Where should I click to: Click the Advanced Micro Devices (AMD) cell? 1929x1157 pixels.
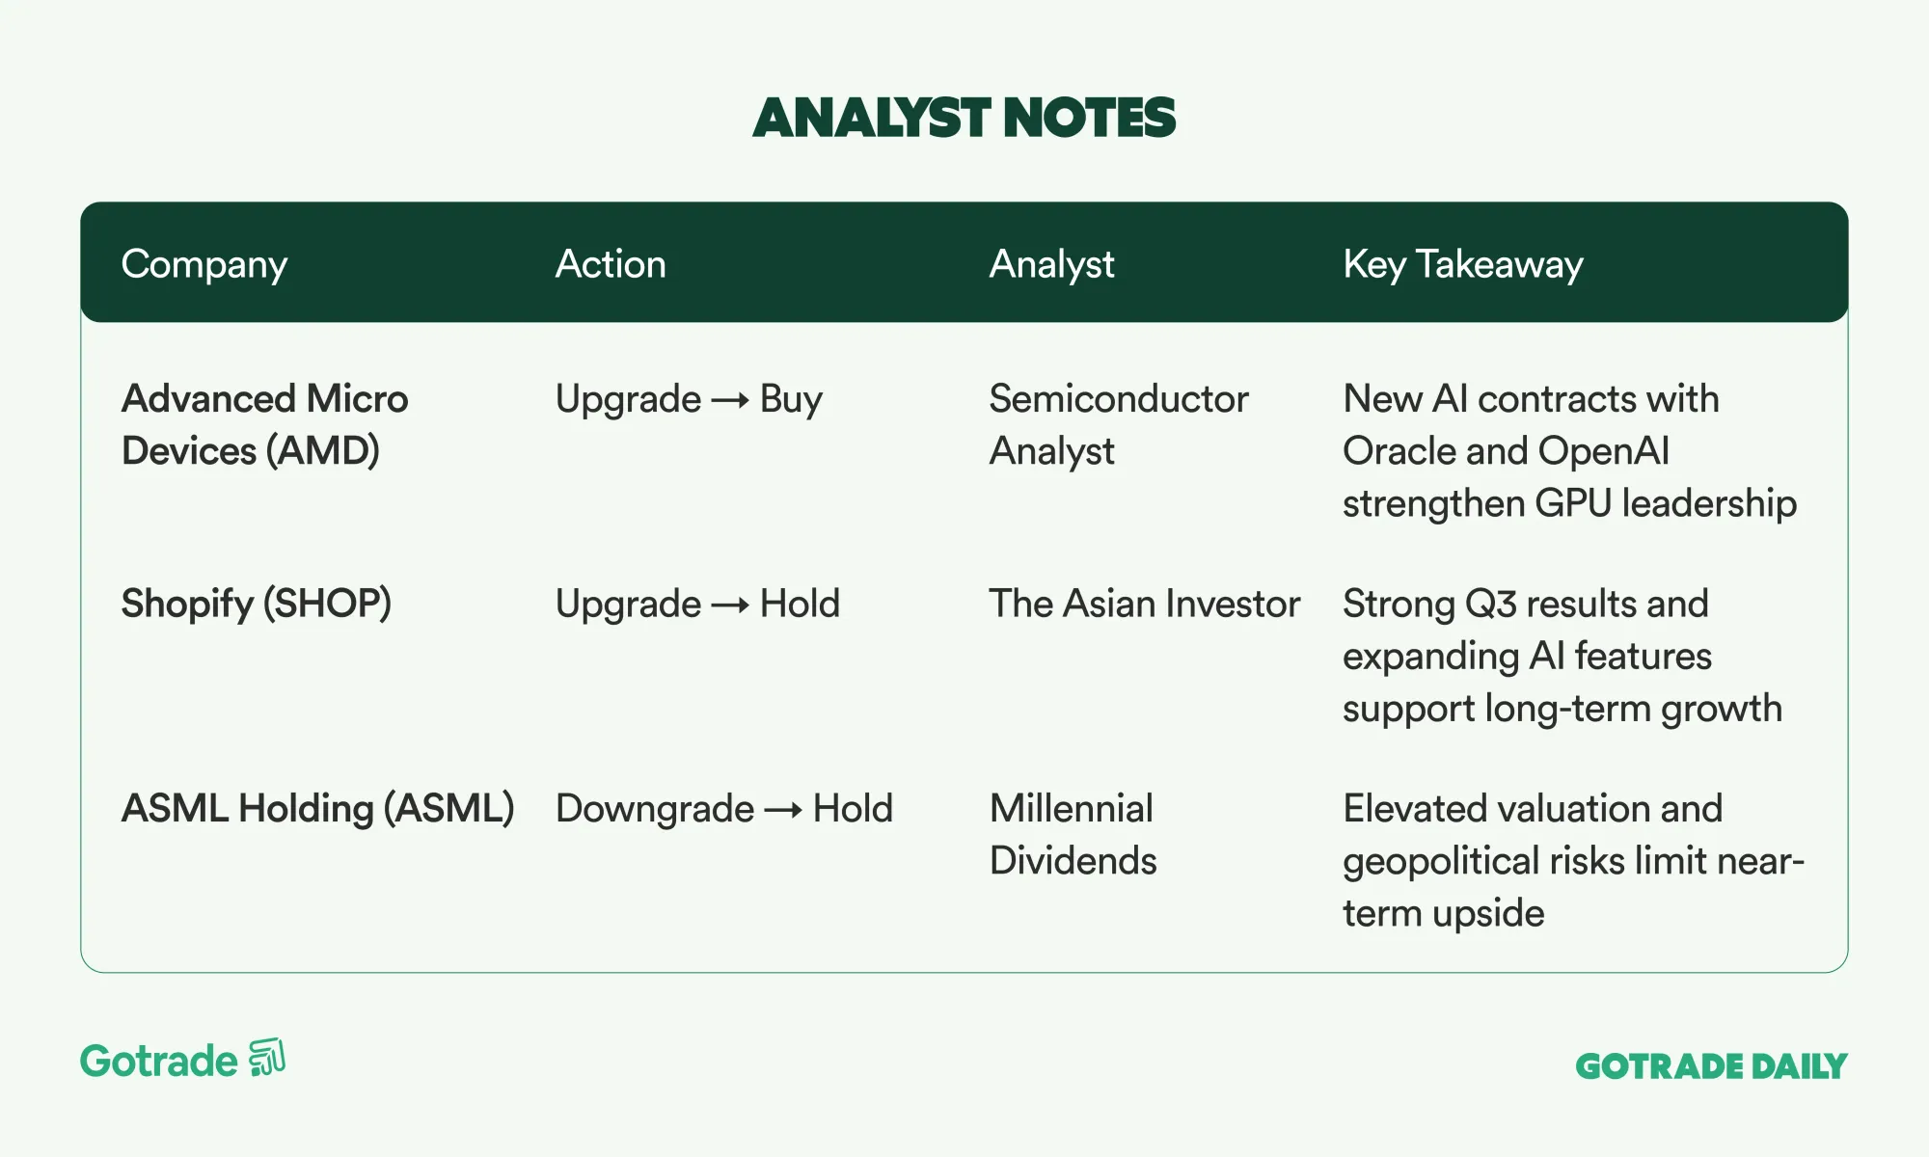(264, 425)
